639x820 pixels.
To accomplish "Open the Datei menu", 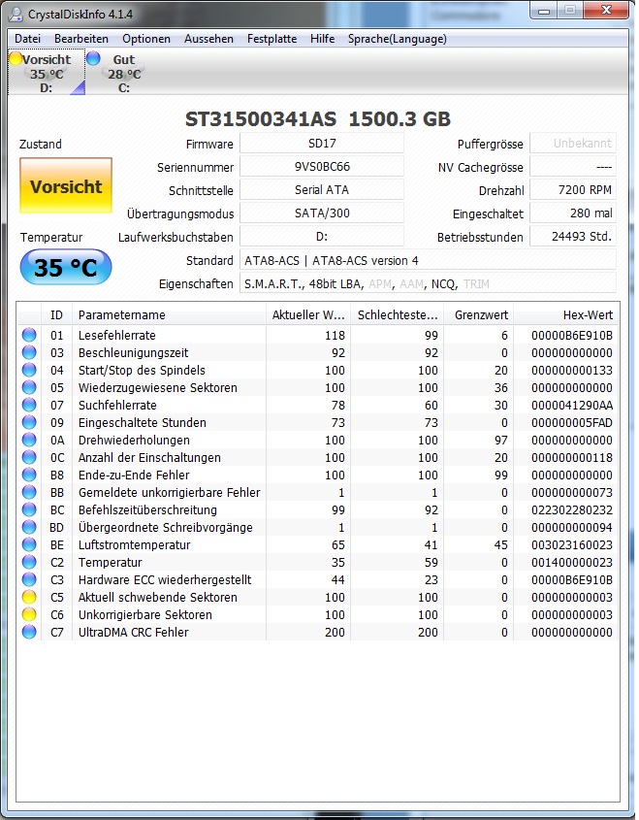I will [x=28, y=39].
